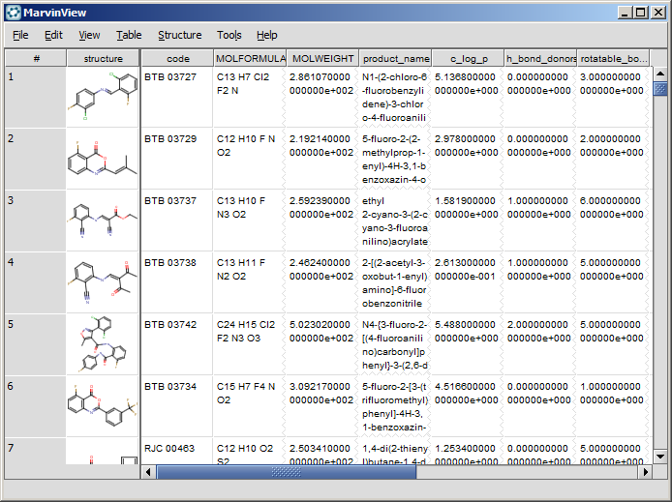Open the Structure menu
672x502 pixels.
point(180,35)
